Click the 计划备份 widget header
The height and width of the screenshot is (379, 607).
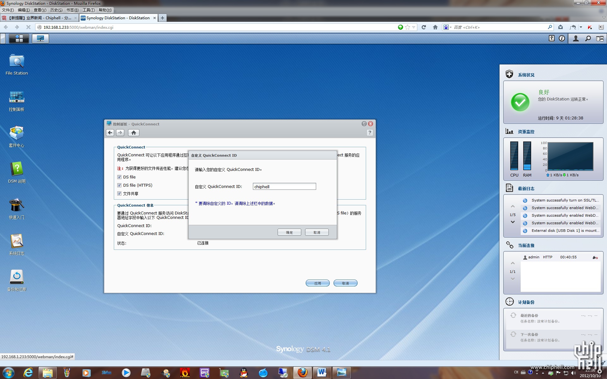pyautogui.click(x=526, y=303)
